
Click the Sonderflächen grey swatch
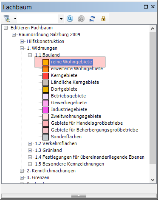45,137
